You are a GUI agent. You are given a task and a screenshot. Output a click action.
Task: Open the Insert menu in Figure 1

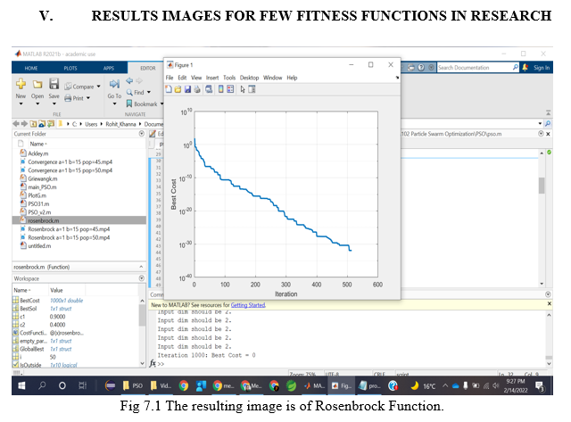pyautogui.click(x=212, y=78)
